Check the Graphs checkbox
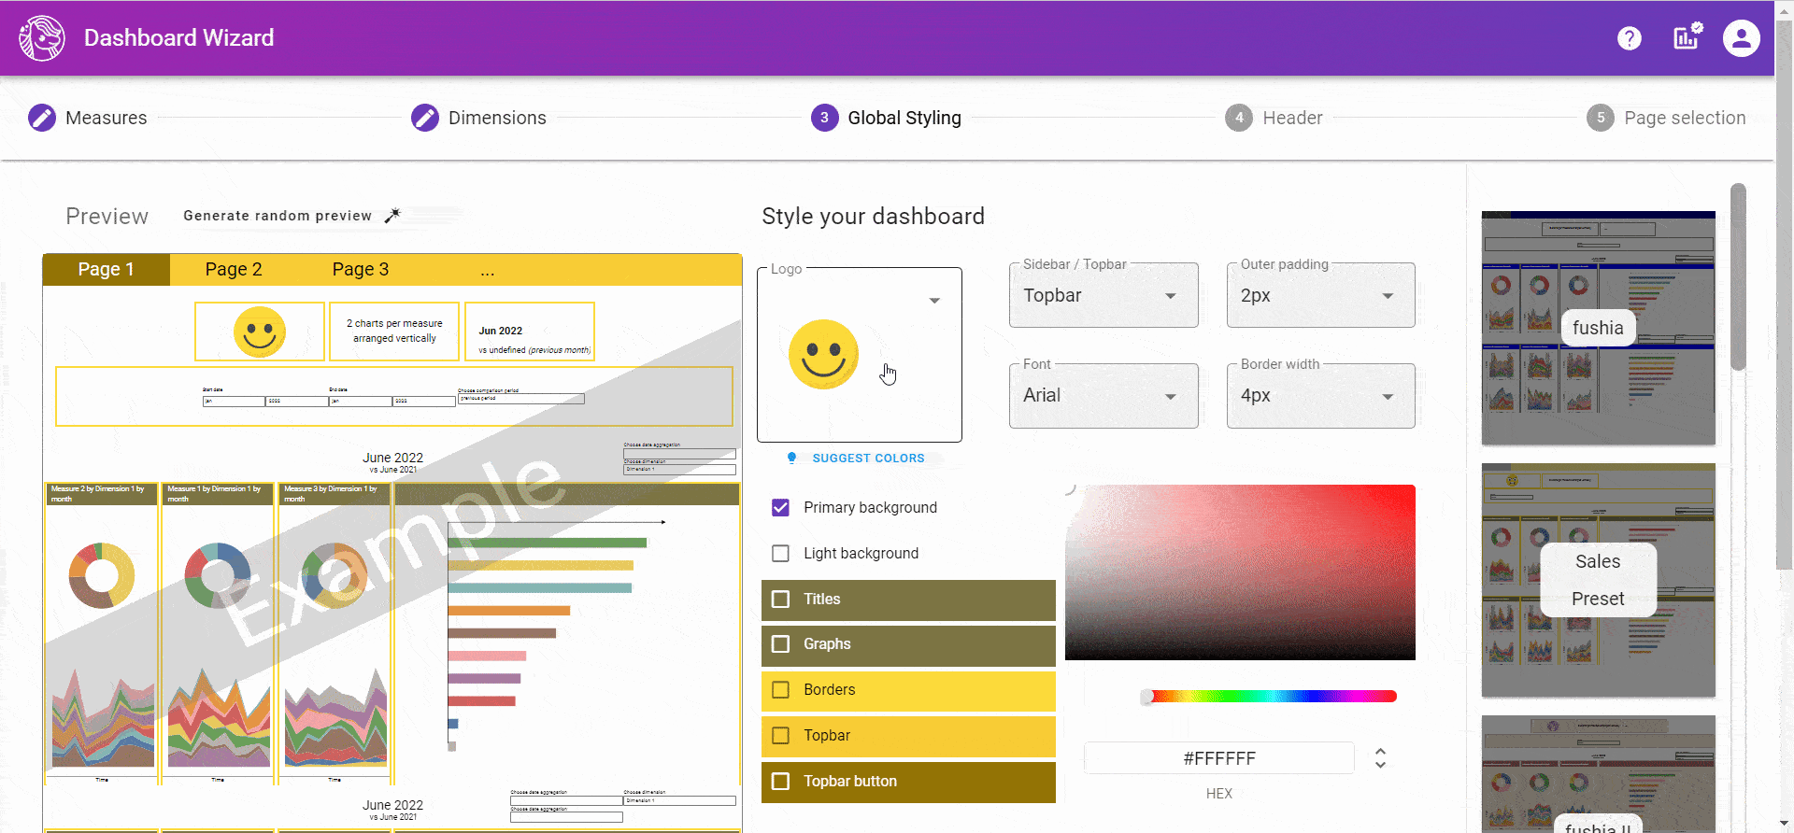Viewport: 1794px width, 833px height. 781,644
